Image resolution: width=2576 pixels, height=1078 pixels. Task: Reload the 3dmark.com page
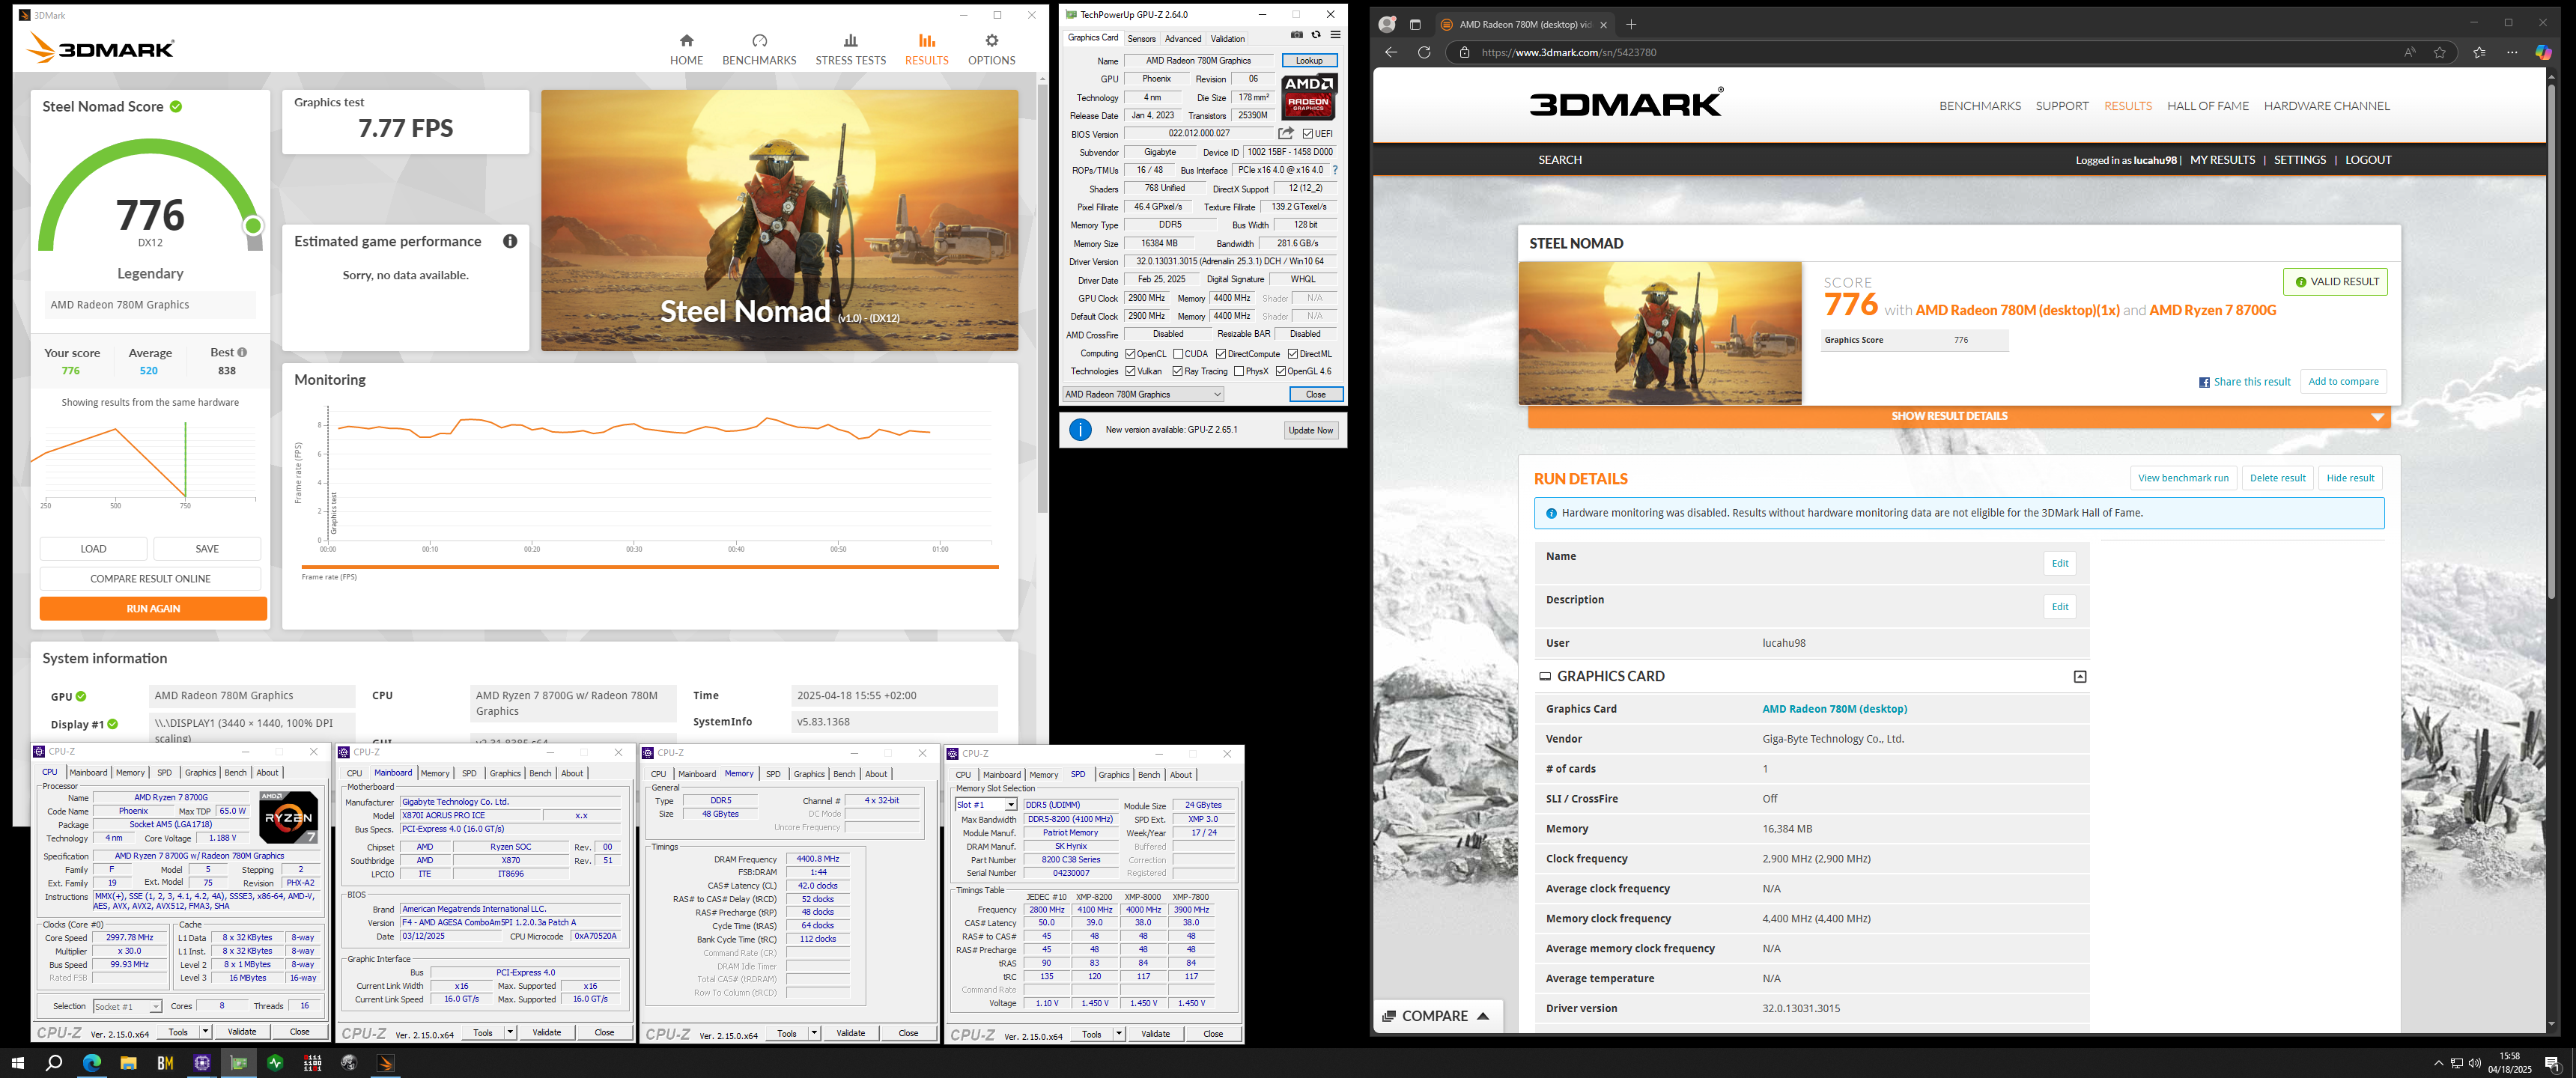(1424, 52)
